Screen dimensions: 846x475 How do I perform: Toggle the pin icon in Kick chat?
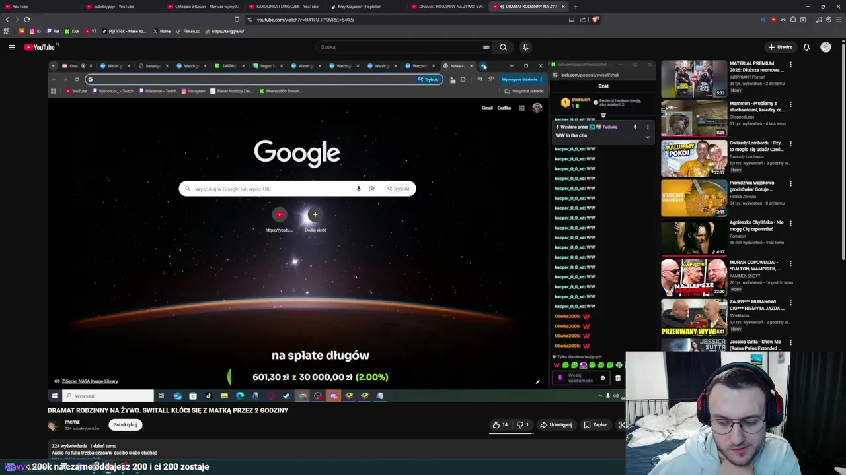635,127
